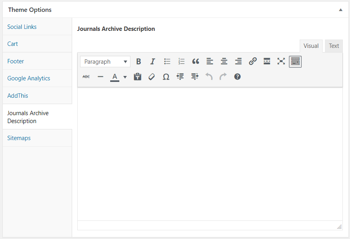Toggle bold formatting
The image size is (350, 239).
[138, 61]
